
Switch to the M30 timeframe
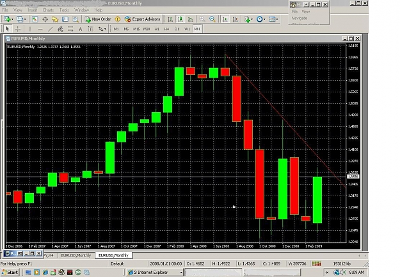pyautogui.click(x=147, y=29)
